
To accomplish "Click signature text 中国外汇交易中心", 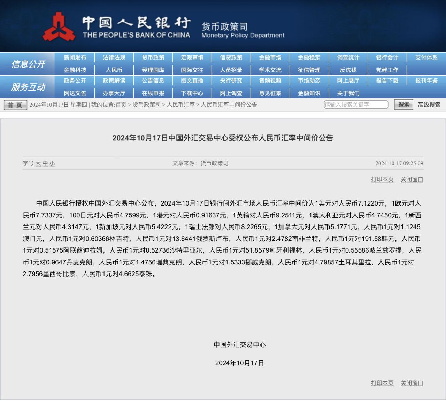I will [240, 345].
